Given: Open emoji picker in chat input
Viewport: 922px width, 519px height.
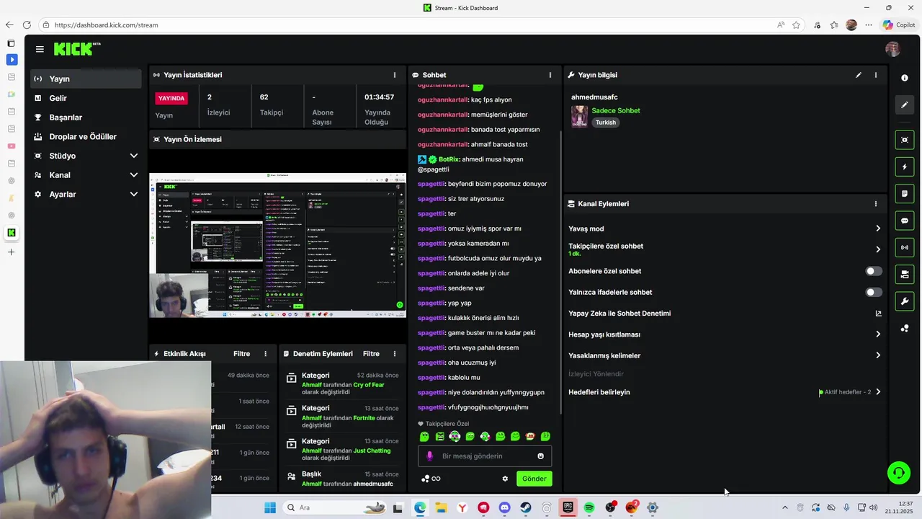Looking at the screenshot, I should (x=540, y=456).
